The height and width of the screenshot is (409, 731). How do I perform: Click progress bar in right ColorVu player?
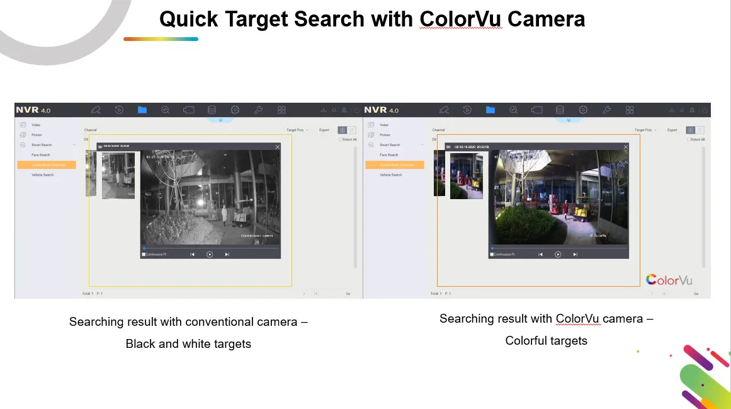(559, 248)
